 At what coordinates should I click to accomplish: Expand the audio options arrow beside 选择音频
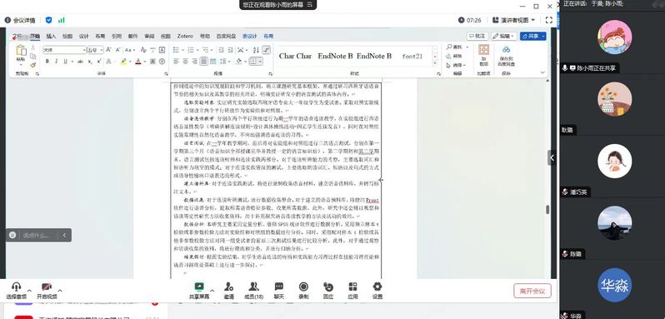(30, 290)
